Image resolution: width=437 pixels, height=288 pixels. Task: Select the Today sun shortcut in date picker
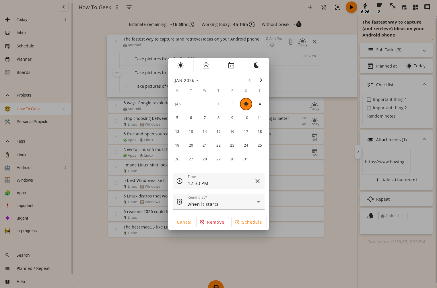[x=181, y=65]
